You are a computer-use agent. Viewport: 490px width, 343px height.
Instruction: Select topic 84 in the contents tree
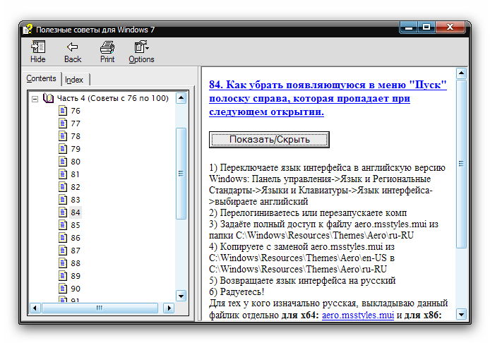76,212
